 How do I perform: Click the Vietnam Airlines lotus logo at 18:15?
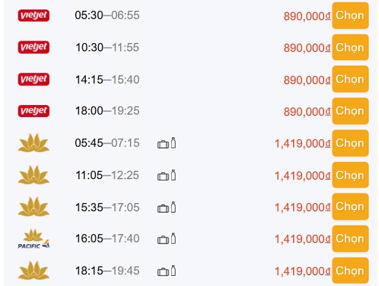coord(34,271)
